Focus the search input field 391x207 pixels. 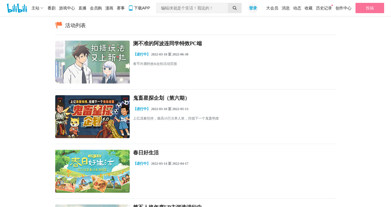pyautogui.click(x=192, y=8)
